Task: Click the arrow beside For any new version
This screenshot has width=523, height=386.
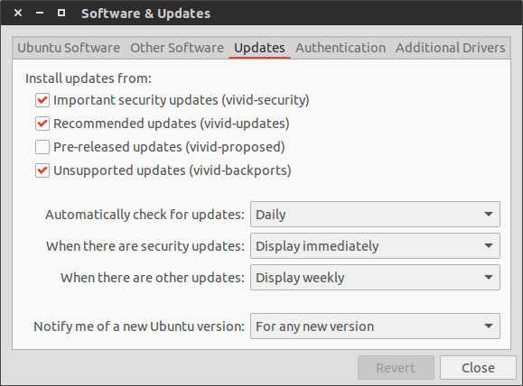Action: pyautogui.click(x=489, y=326)
